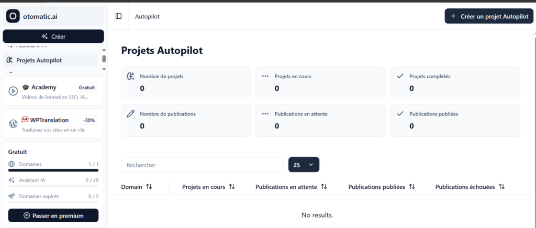The image size is (536, 228).
Task: Click Créer un projet Autopilot button
Action: [489, 16]
